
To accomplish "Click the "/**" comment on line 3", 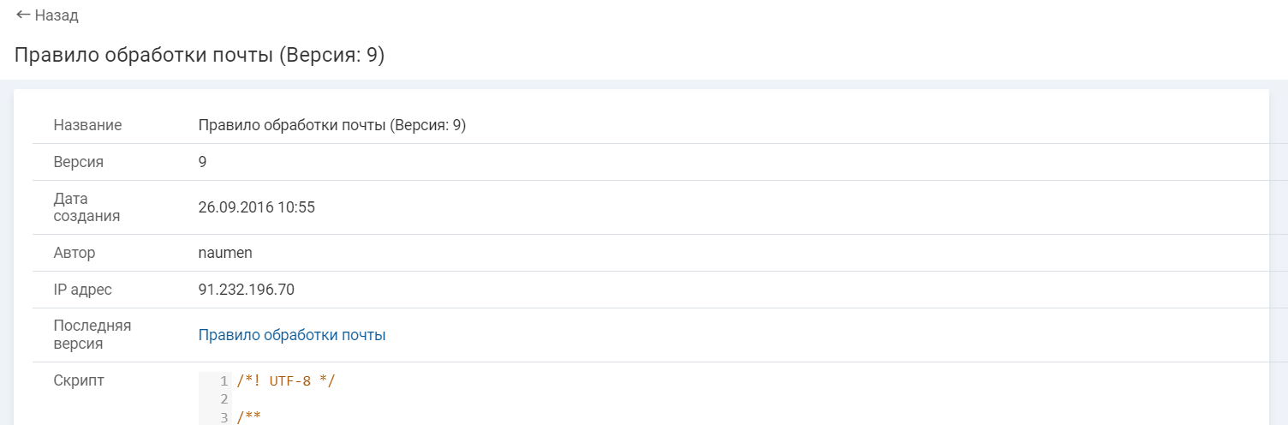I will coord(248,417).
